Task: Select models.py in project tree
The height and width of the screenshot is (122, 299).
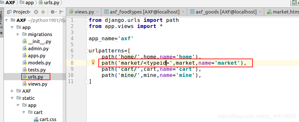Action: [37, 63]
